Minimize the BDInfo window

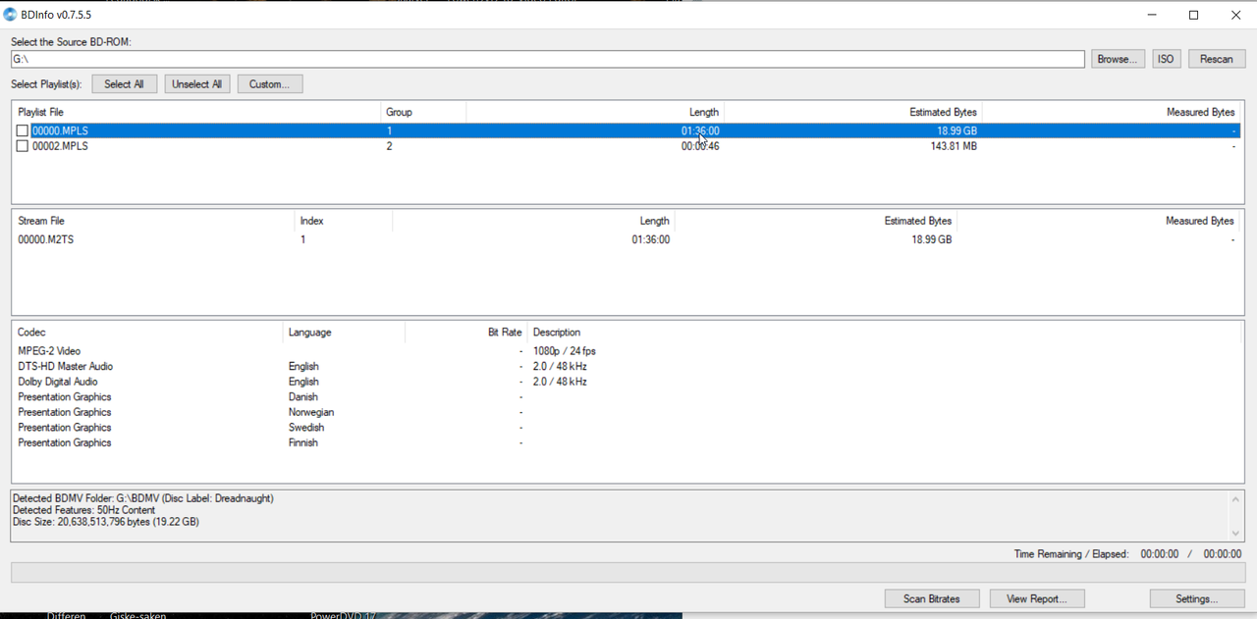(1151, 15)
